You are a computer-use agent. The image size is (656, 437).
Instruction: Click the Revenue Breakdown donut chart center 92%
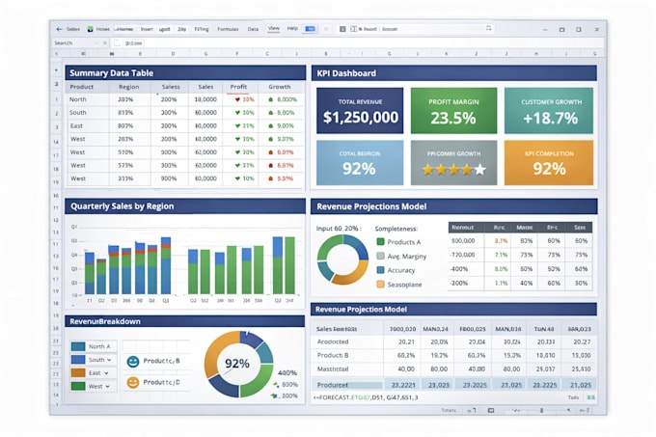237,364
